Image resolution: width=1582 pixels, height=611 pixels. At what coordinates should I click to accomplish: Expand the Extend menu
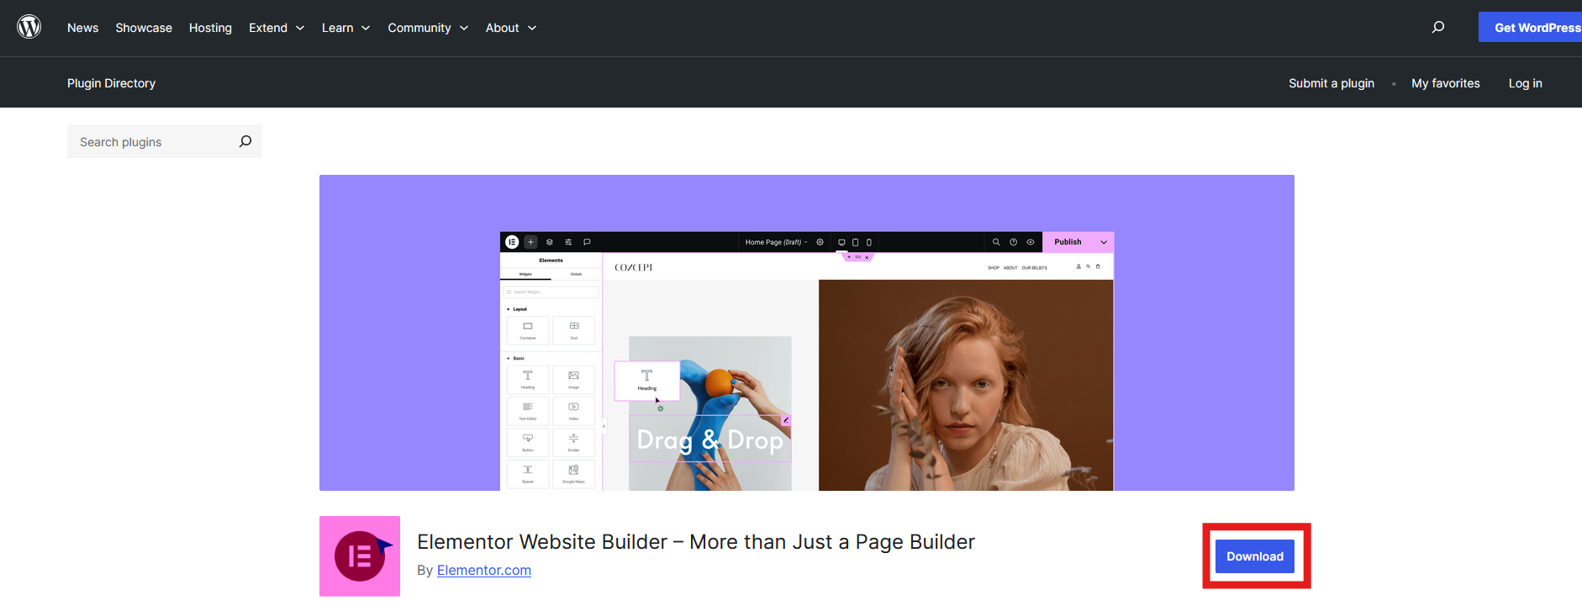tap(277, 28)
